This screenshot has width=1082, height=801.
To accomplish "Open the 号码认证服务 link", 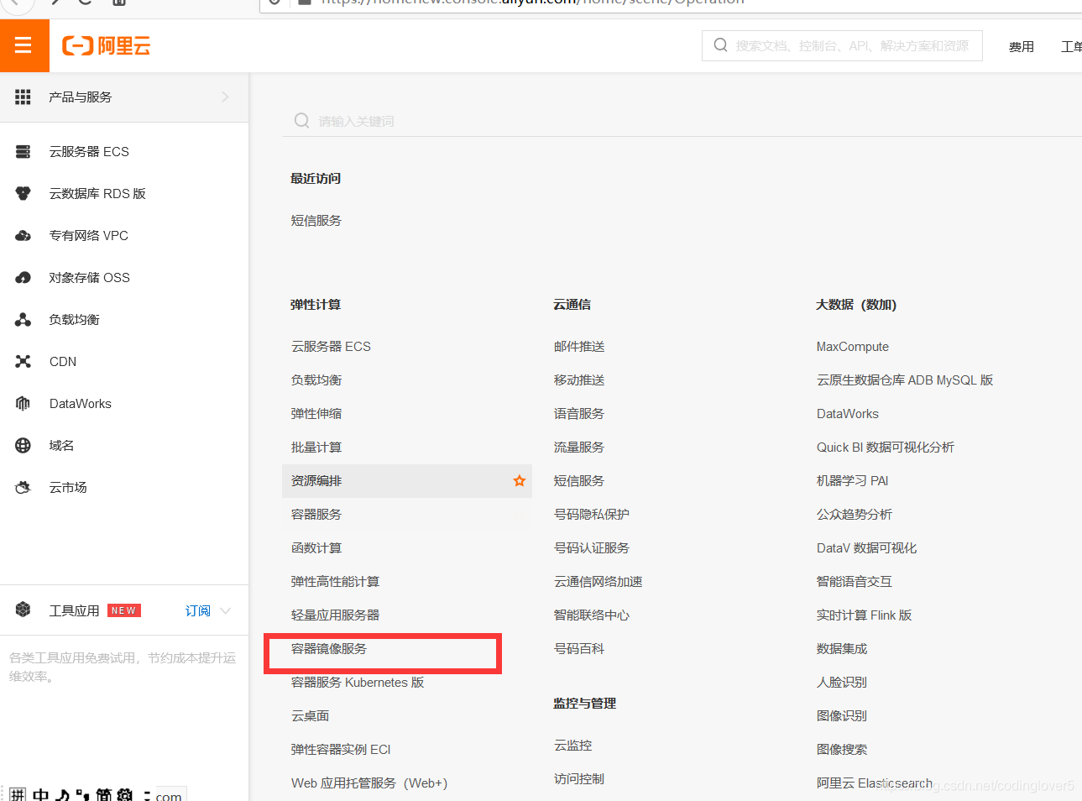I will point(592,548).
